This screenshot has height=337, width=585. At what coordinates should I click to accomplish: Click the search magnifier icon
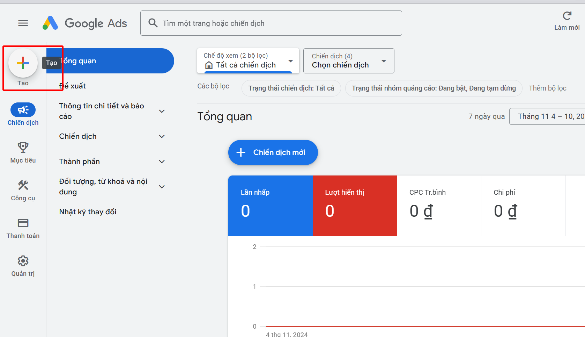point(153,23)
